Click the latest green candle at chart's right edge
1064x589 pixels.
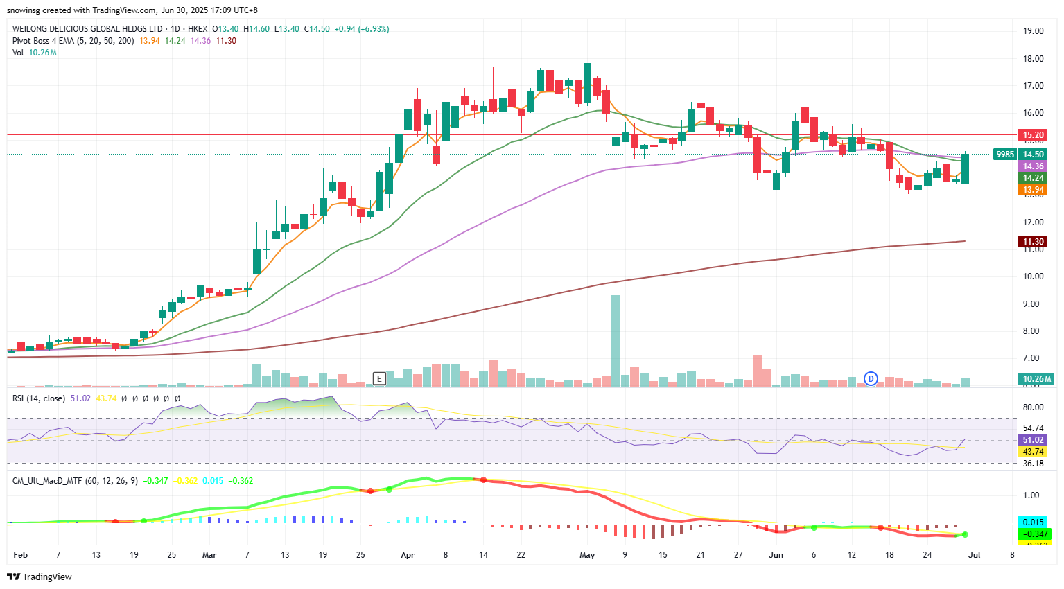(x=965, y=169)
